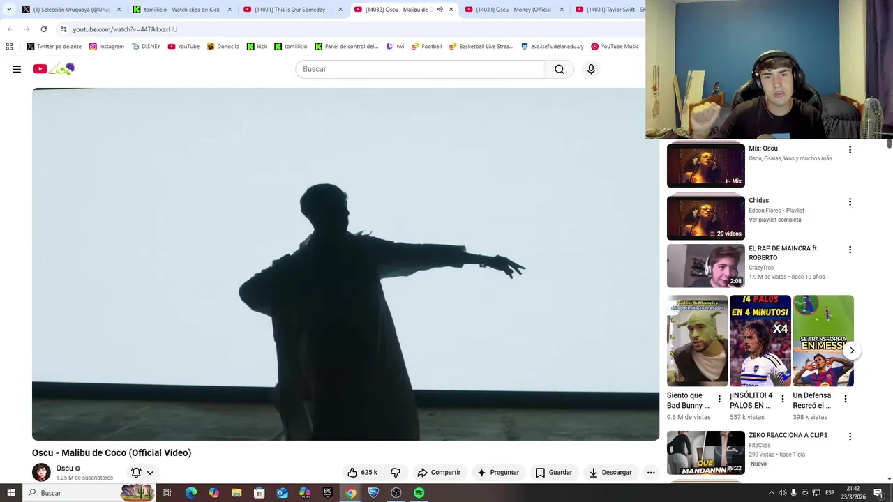
Task: Play the Mix: Oscu thumbnail
Action: (706, 165)
